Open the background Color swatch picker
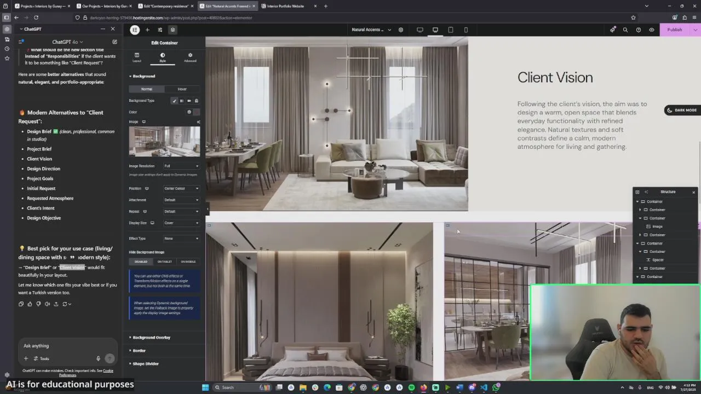 coord(197,112)
